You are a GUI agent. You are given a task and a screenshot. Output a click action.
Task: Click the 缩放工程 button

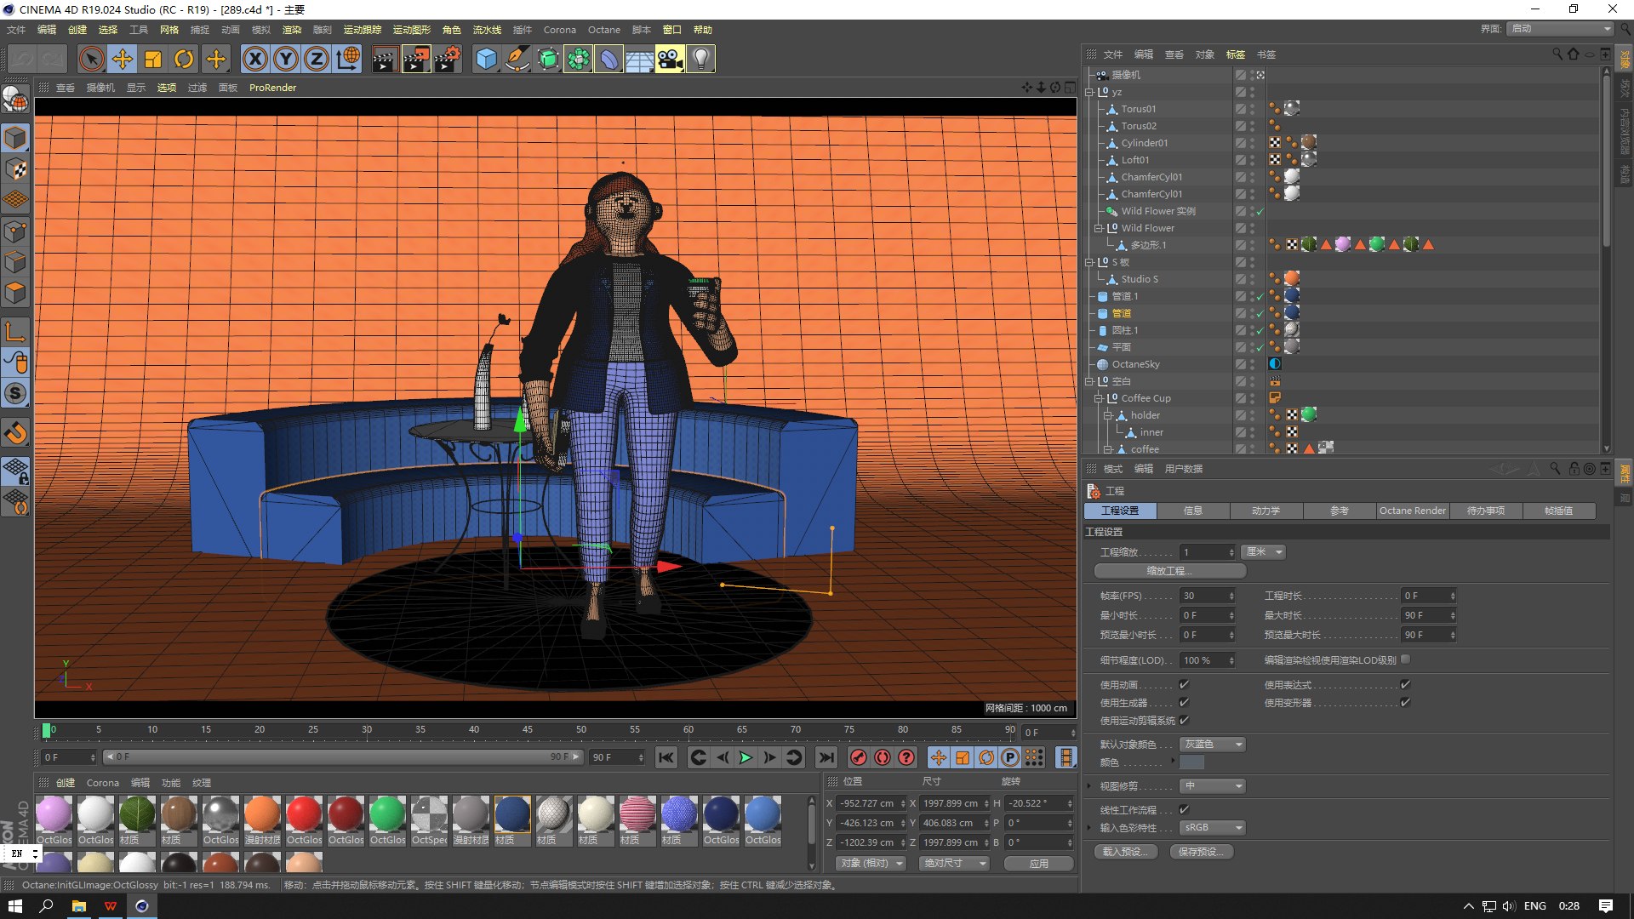[1169, 571]
